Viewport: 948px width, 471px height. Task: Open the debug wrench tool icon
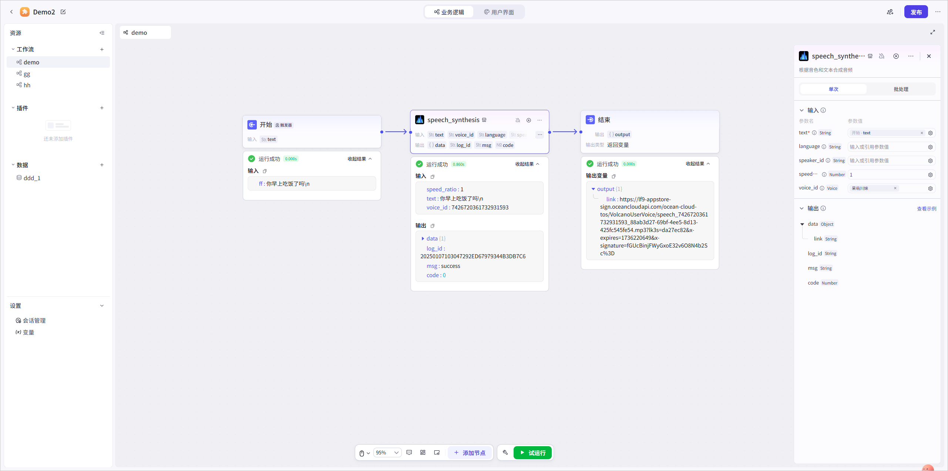coord(505,453)
